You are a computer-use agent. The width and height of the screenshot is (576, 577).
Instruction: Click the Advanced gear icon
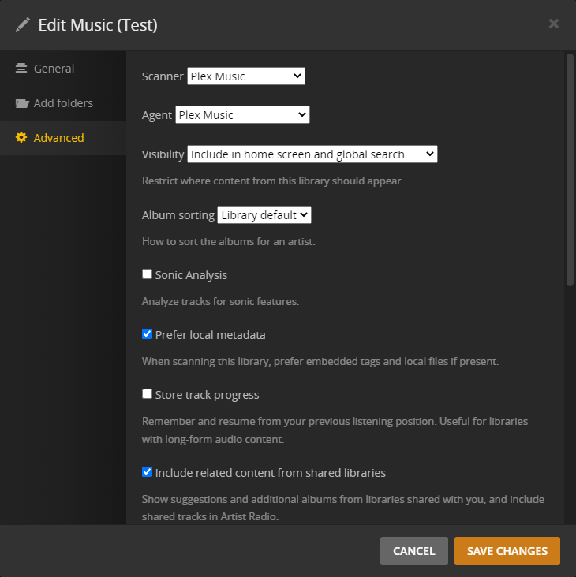pos(21,138)
